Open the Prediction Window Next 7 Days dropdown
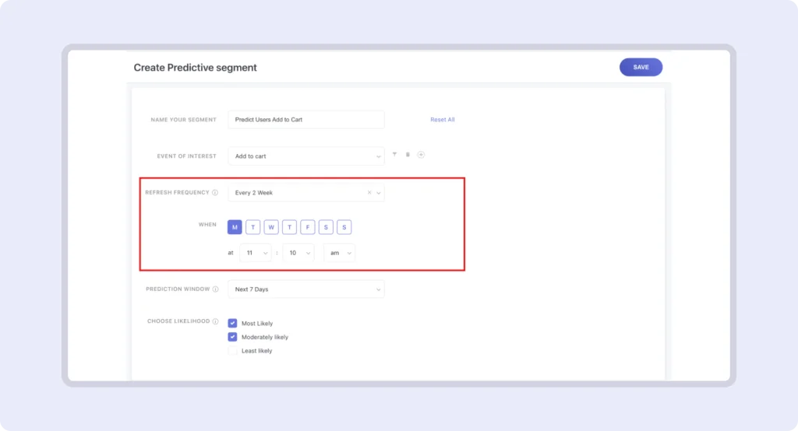798x431 pixels. click(306, 289)
